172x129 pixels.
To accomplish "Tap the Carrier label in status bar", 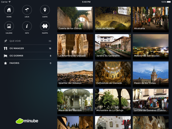I will (4, 2).
